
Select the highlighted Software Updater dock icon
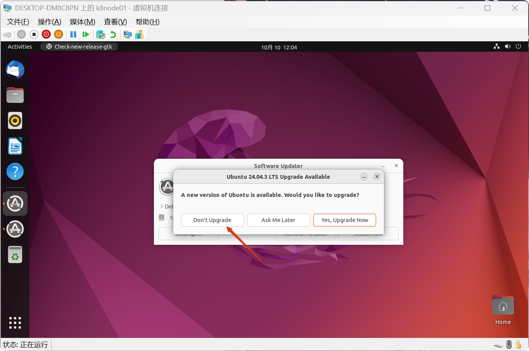coord(15,203)
